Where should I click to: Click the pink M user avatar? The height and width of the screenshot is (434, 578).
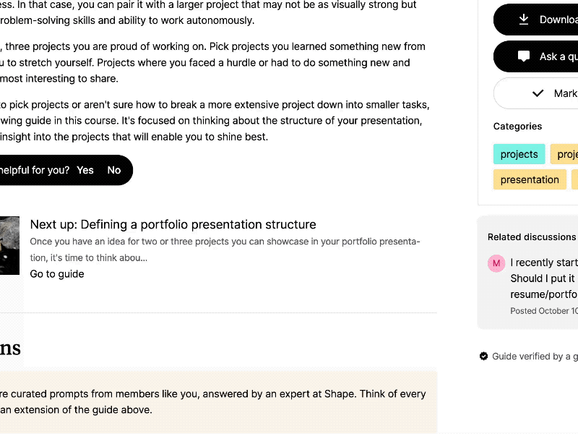coord(496,263)
